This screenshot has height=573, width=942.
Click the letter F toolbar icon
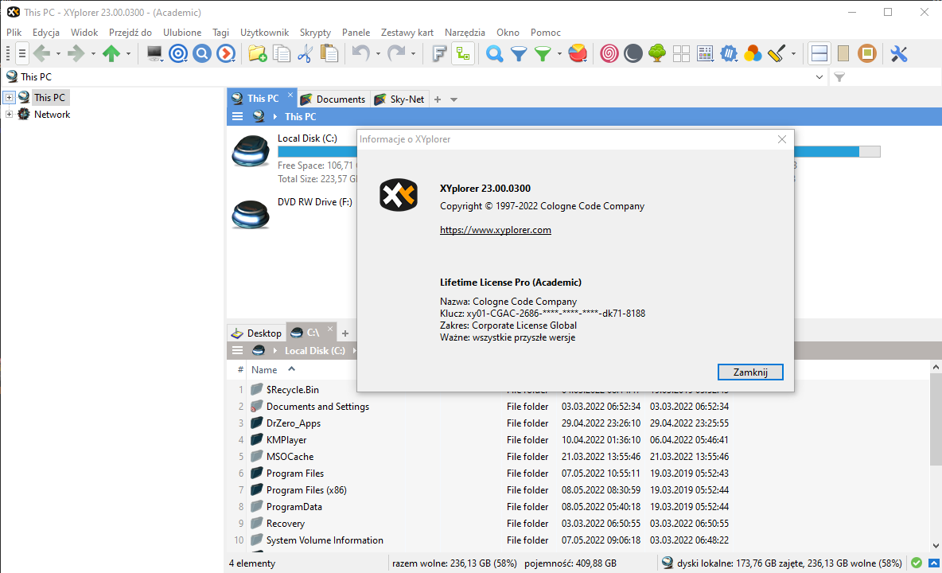pyautogui.click(x=439, y=54)
